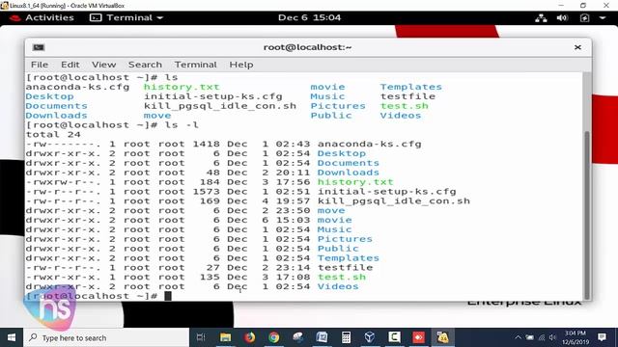Screen dimensions: 618x347
Task: Open the View menu
Action: click(104, 65)
